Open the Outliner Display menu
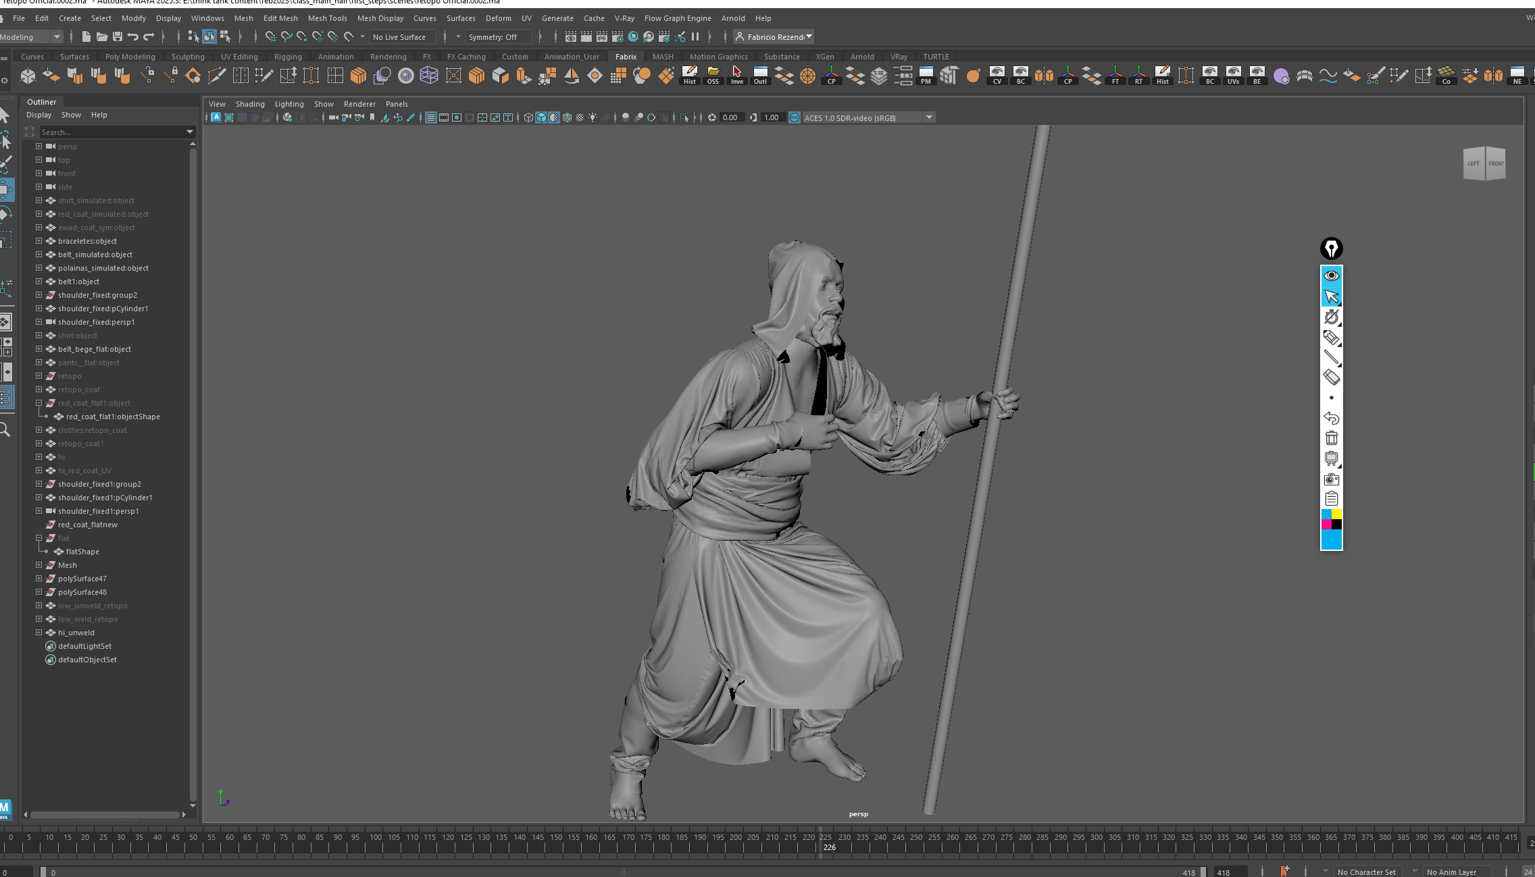Viewport: 1535px width, 877px height. (x=39, y=115)
